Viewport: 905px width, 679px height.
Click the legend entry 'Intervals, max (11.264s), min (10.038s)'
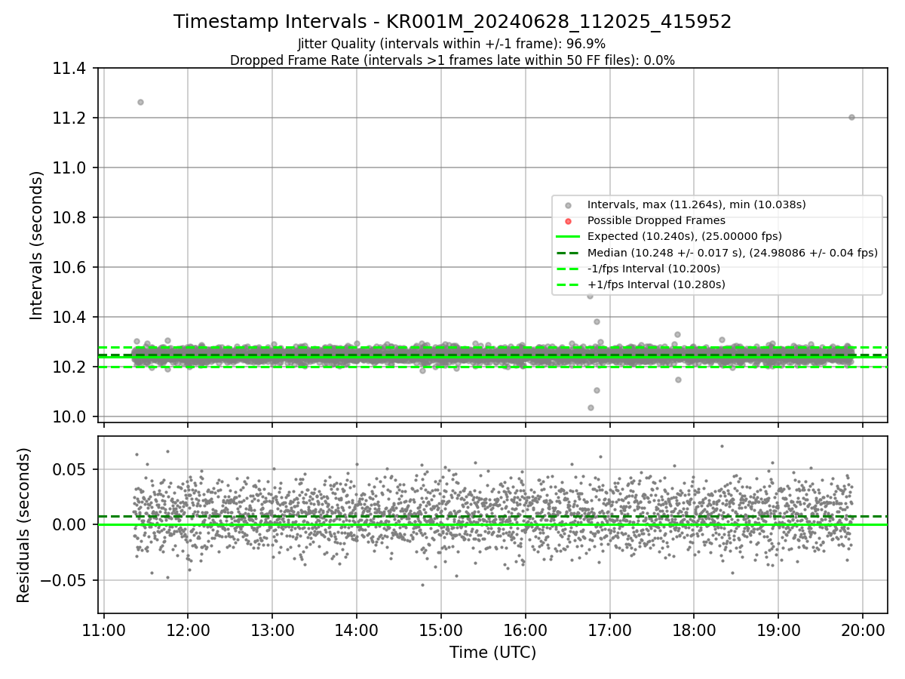(697, 204)
